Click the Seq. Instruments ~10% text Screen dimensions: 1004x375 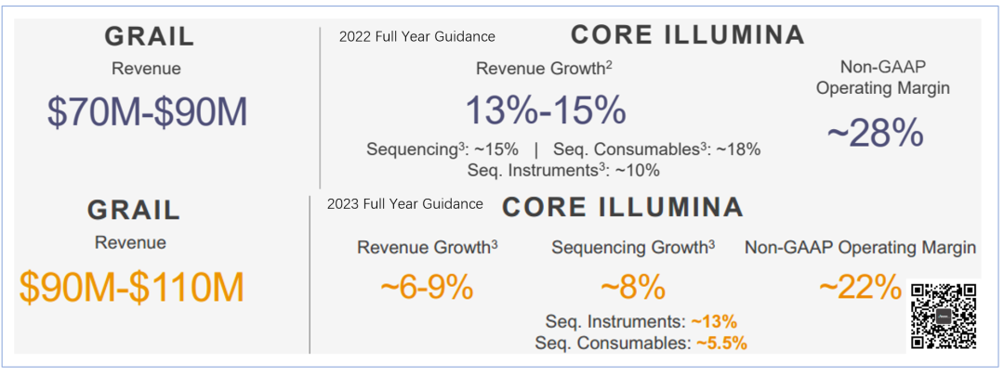(x=563, y=170)
